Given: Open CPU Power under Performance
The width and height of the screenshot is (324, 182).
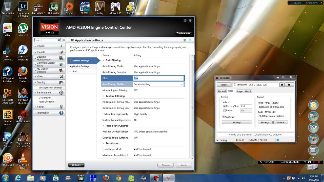Looking at the screenshot, I should [45, 98].
